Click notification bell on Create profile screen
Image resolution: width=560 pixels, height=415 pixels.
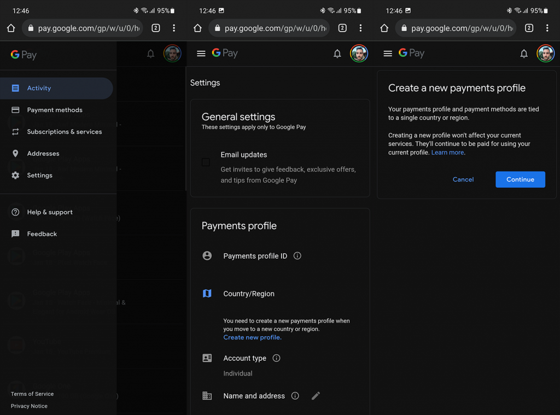[524, 54]
